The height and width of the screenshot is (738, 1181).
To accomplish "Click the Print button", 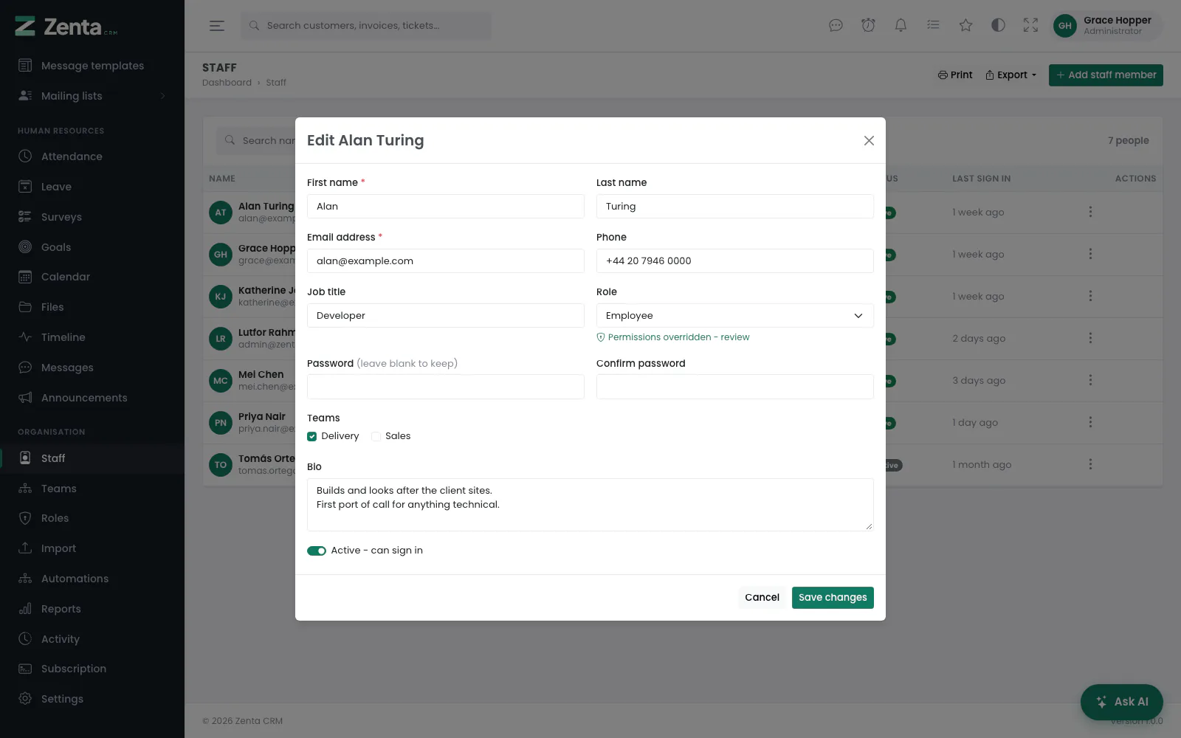I will 954,75.
